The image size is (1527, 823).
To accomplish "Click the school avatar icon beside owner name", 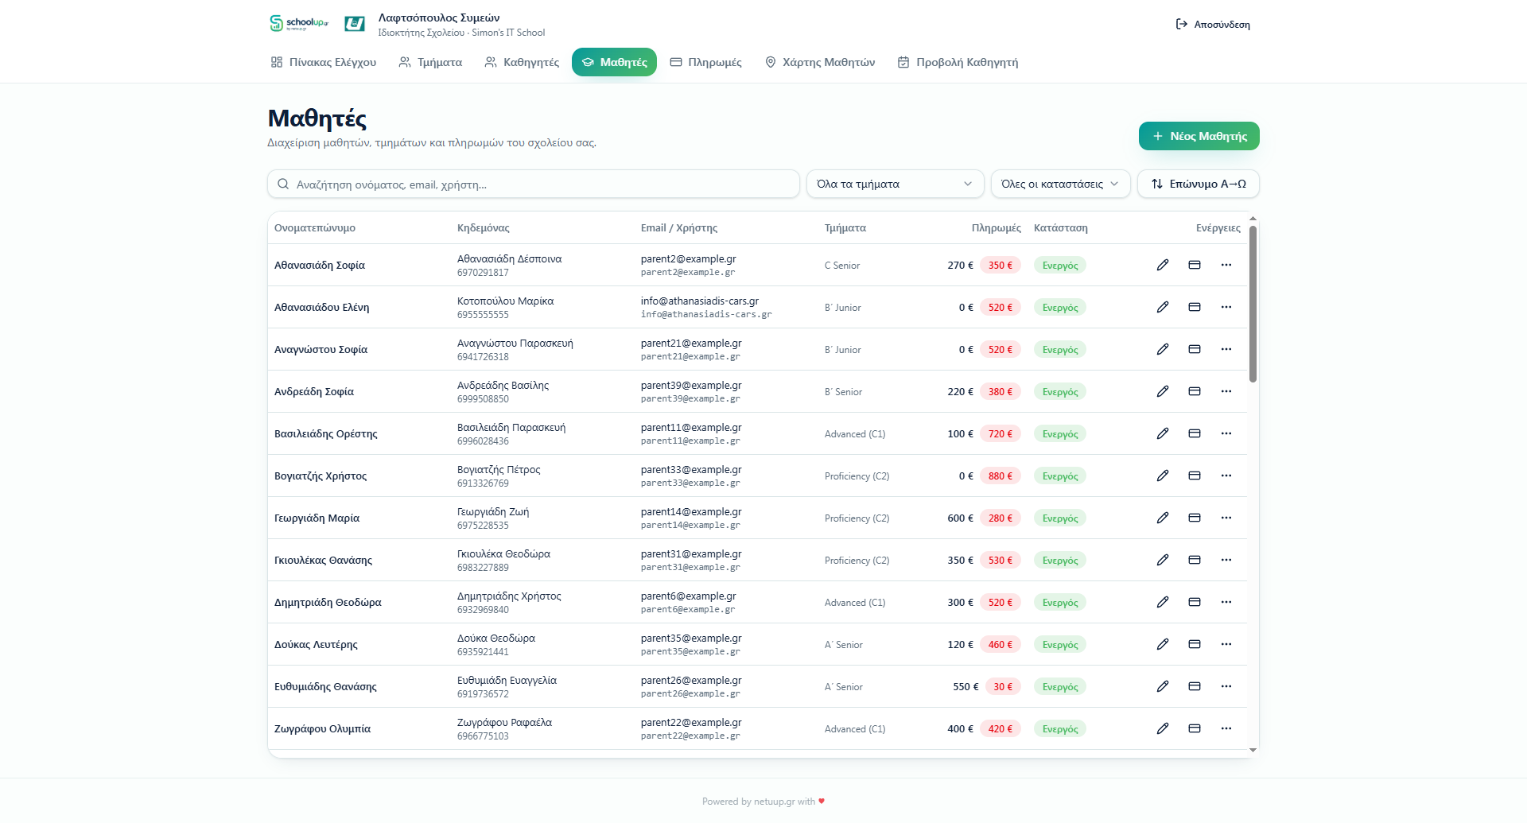I will pyautogui.click(x=355, y=24).
